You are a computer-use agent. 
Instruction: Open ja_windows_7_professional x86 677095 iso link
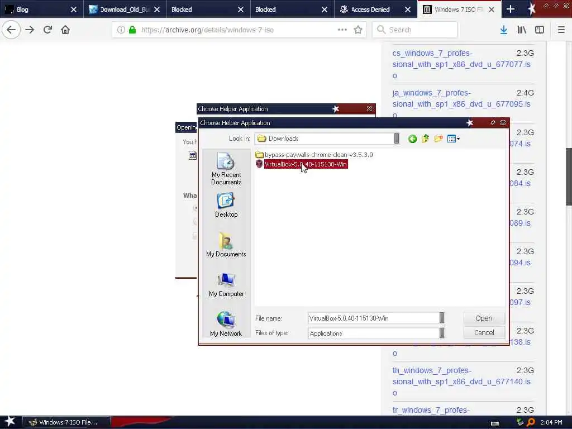(461, 104)
